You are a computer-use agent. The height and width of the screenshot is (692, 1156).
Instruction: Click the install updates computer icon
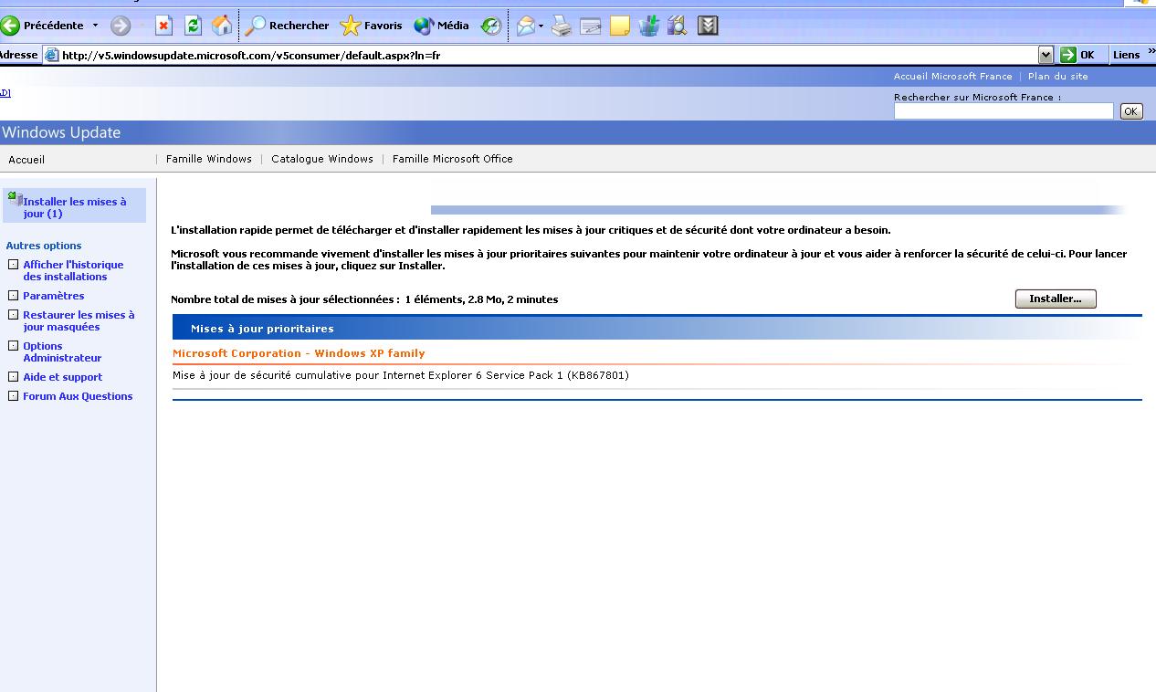click(15, 198)
